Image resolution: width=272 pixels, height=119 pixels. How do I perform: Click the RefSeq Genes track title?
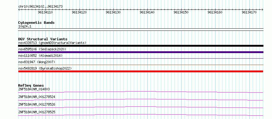pyautogui.click(x=31, y=85)
